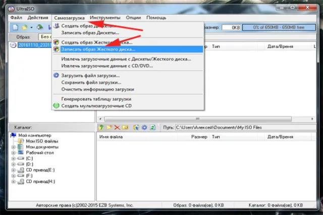This screenshot has width=323, height=215.
Task: Click the scrollbar left arrow
Action: point(100,119)
